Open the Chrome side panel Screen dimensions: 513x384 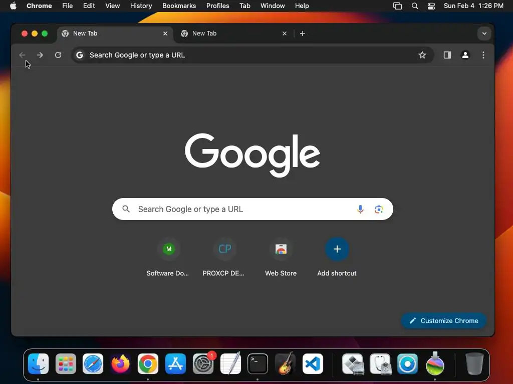tap(447, 55)
